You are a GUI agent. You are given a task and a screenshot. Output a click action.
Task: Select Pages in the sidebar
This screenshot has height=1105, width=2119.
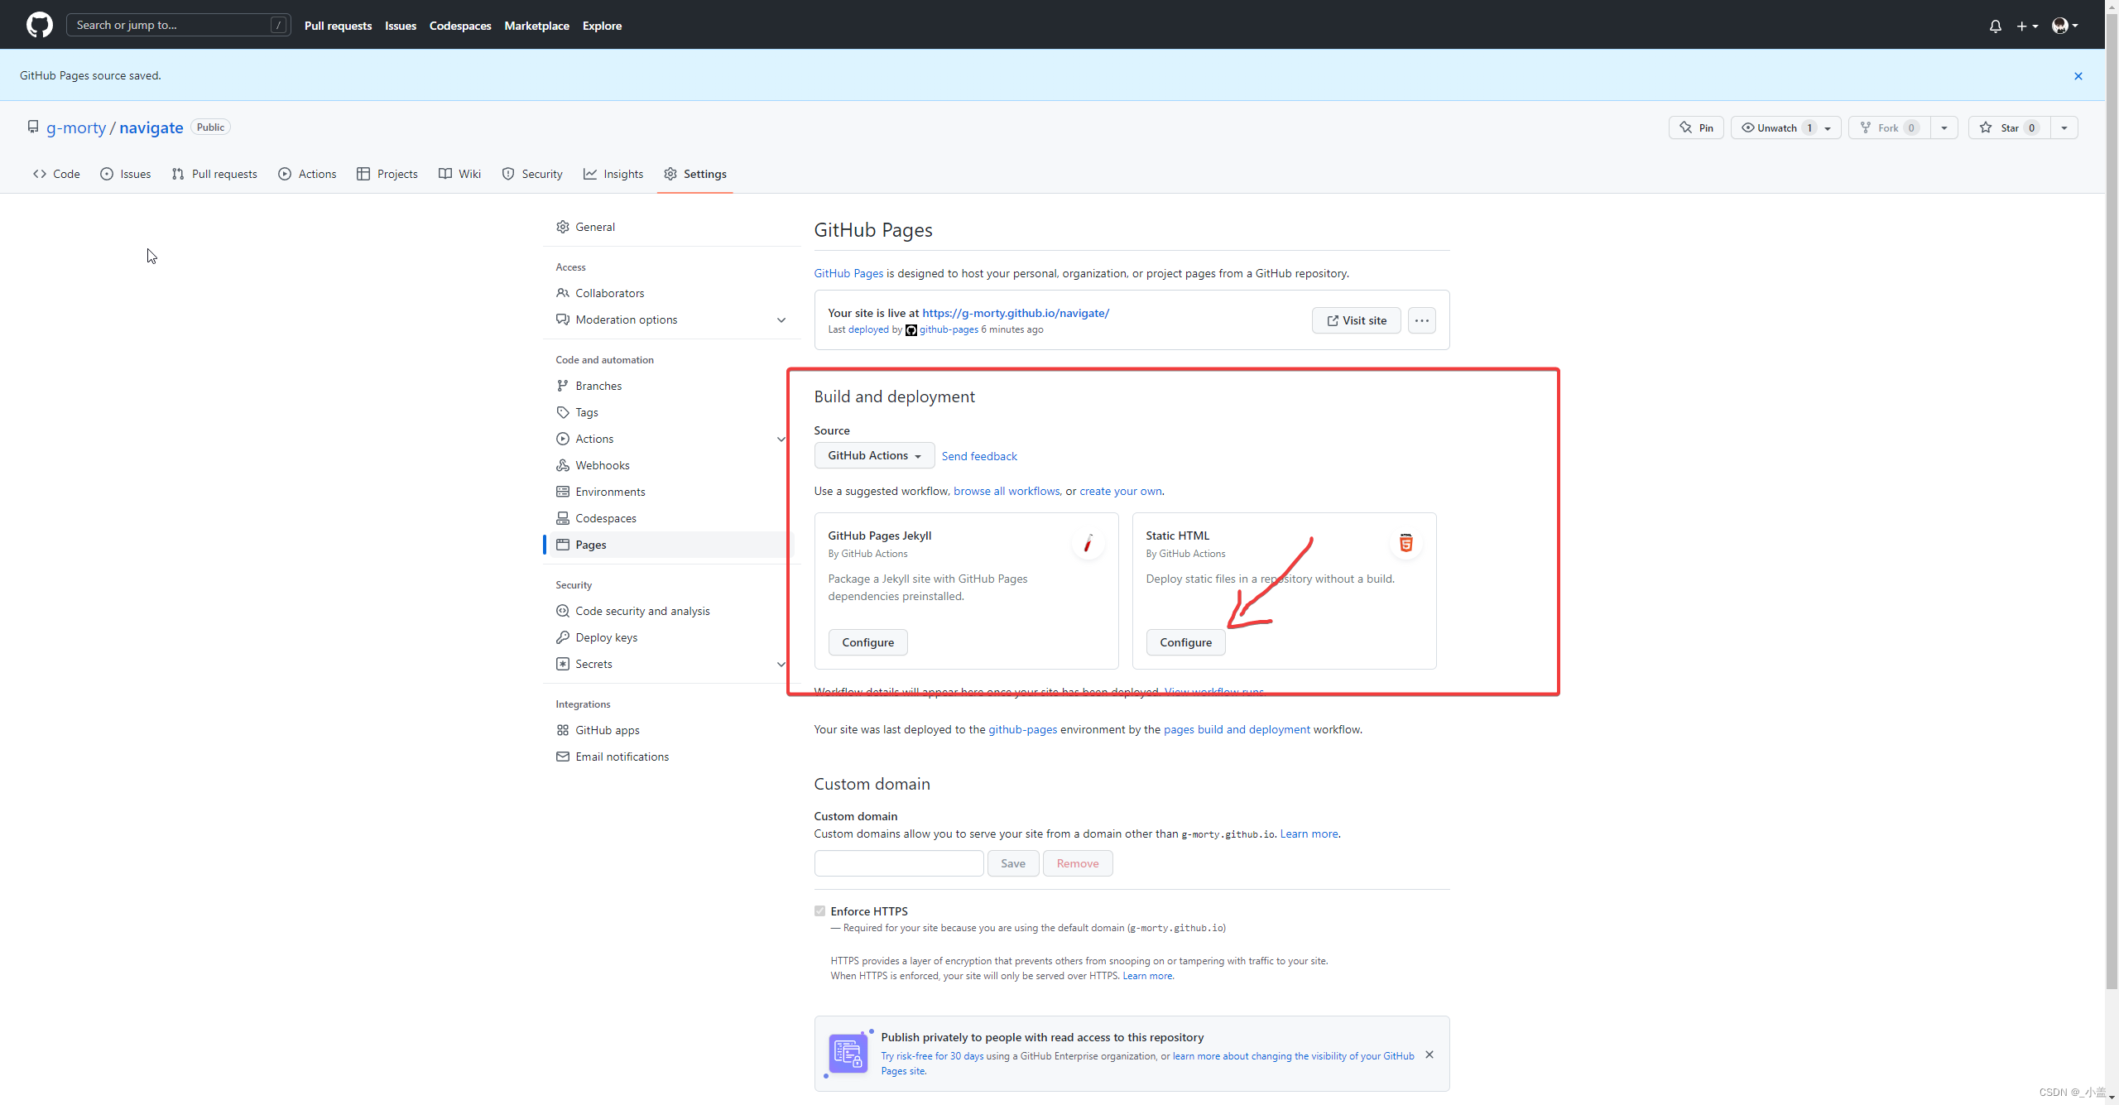click(x=670, y=545)
